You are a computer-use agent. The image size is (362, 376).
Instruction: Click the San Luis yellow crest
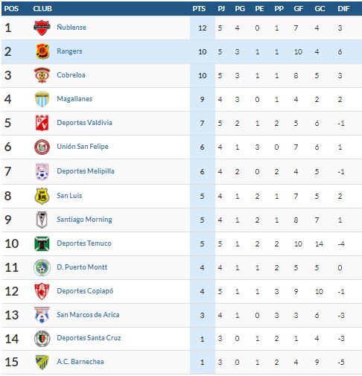(x=42, y=196)
